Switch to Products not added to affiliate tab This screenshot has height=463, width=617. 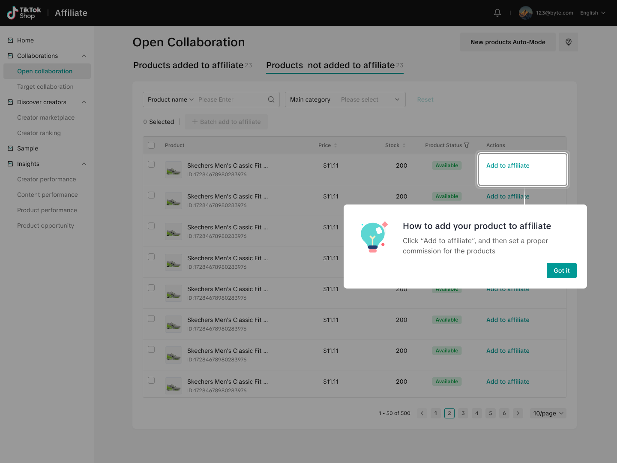[335, 65]
